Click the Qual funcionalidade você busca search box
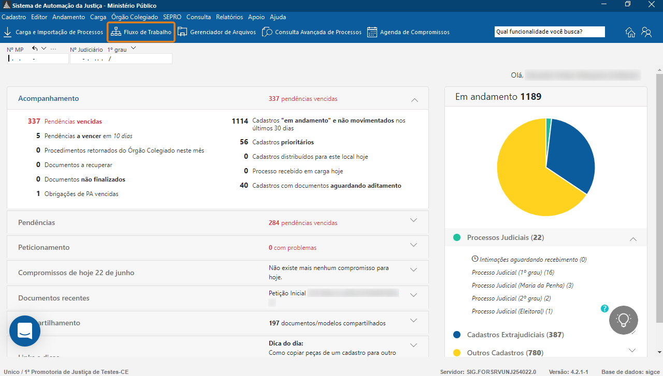663x376 pixels. [550, 32]
